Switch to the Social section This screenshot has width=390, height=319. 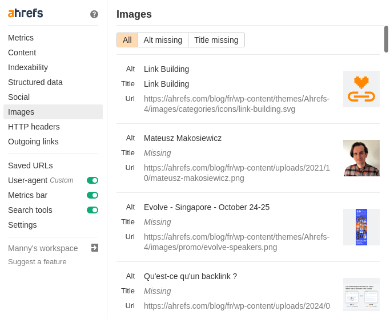19,97
